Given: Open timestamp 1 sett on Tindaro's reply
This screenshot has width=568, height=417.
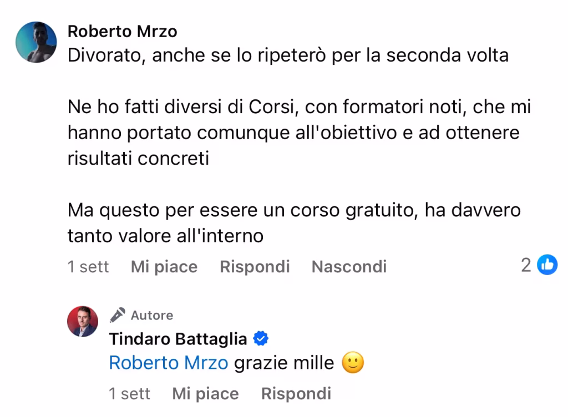Looking at the screenshot, I should point(129,394).
